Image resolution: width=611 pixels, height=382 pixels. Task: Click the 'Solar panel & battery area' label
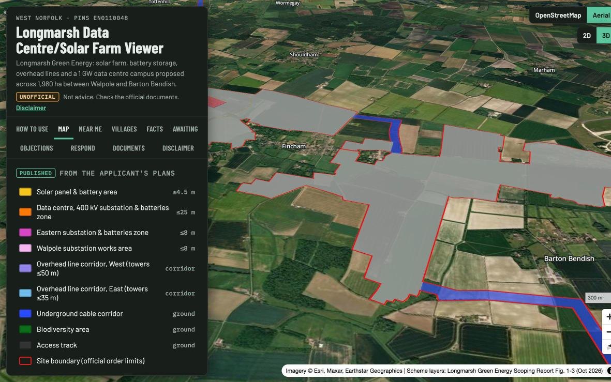(77, 192)
